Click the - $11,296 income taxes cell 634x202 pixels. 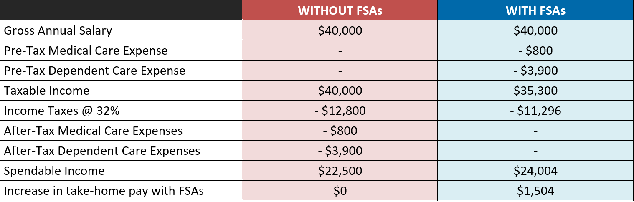535,111
